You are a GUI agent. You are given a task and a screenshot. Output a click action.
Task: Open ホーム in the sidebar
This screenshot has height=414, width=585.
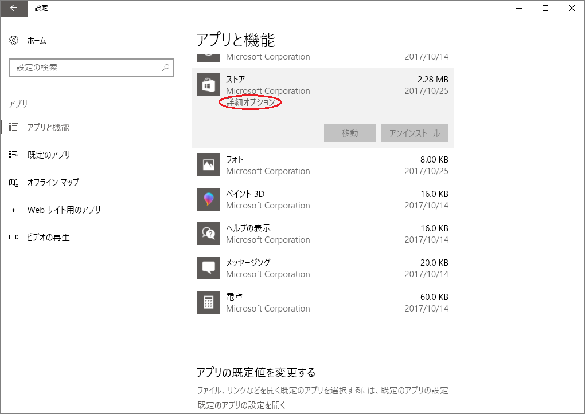tap(37, 40)
